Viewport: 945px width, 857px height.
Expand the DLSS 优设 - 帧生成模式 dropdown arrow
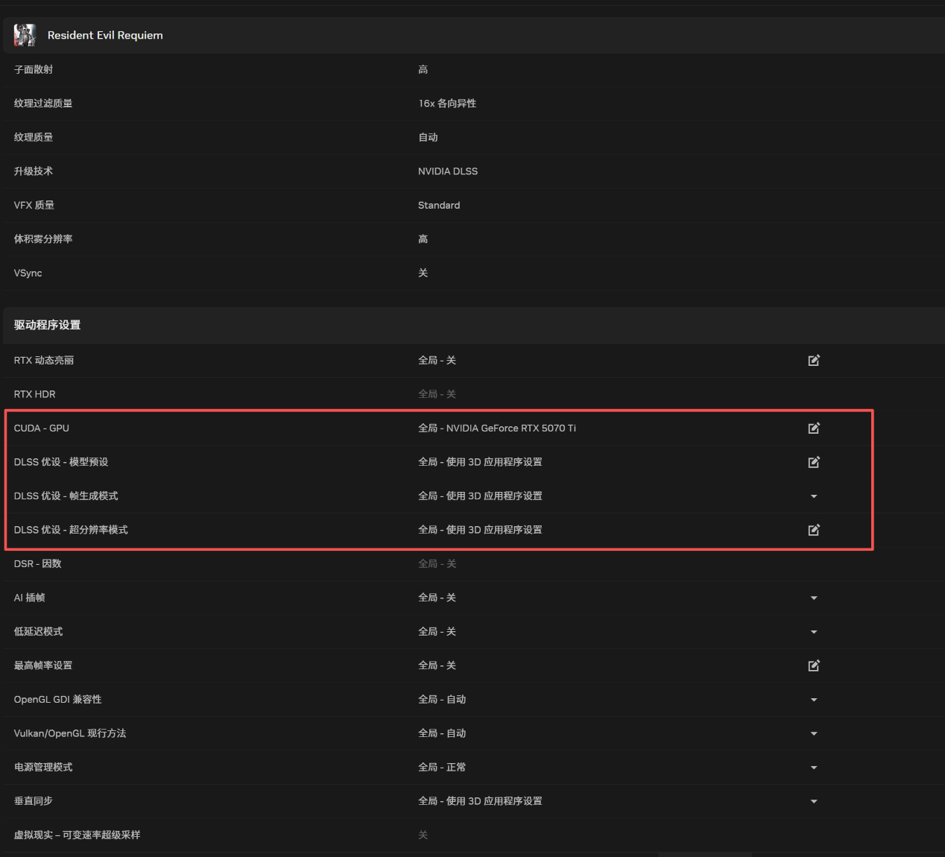(814, 496)
